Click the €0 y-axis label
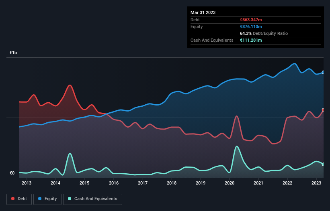The image size is (330, 211). click(x=12, y=173)
